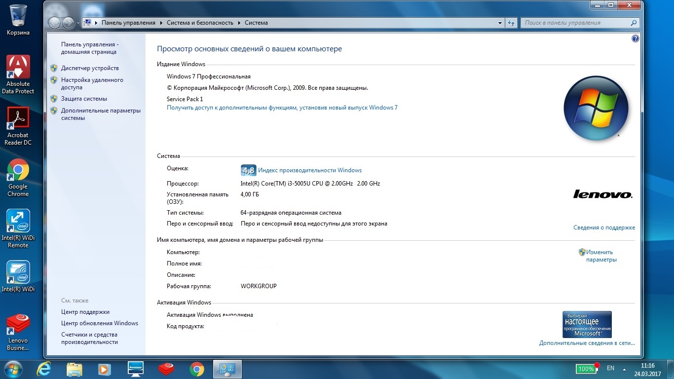Open Google Chrome desktop shortcut
Image resolution: width=674 pixels, height=379 pixels.
point(18,178)
